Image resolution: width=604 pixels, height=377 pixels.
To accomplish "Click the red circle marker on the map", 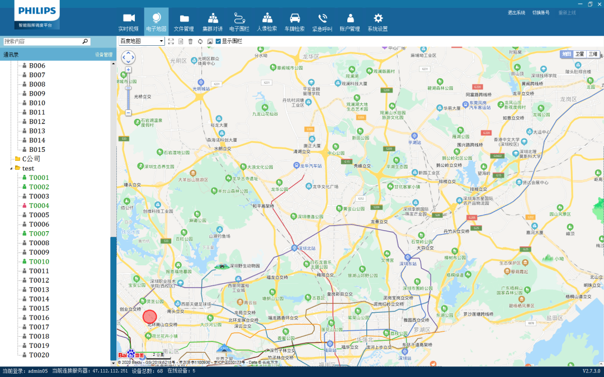I will [x=149, y=317].
